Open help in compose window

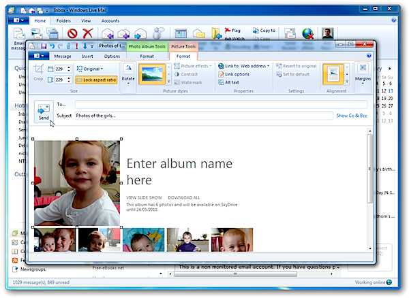[x=369, y=56]
